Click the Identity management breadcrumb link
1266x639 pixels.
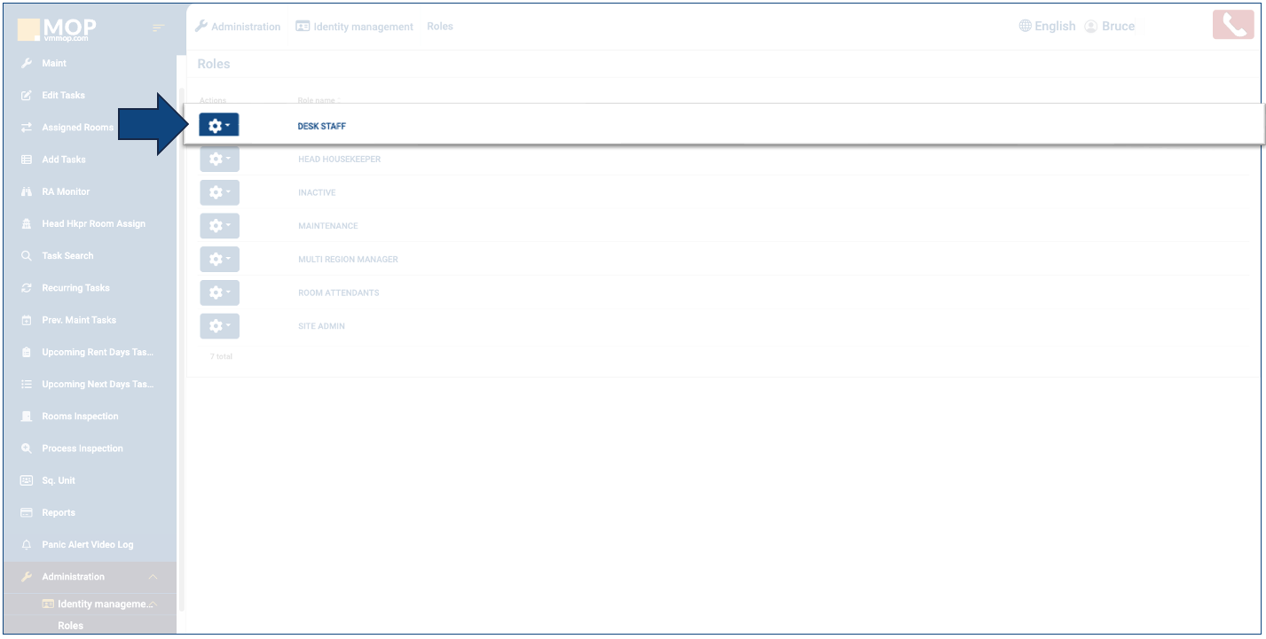[x=362, y=27]
